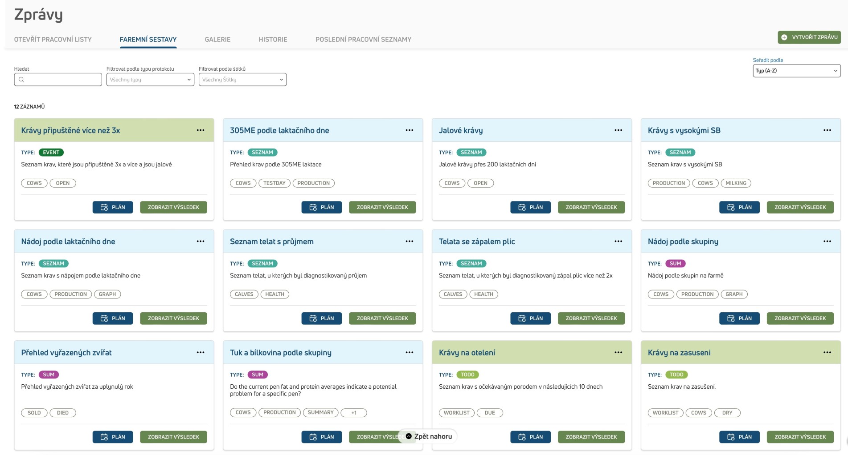Open three-dot menu on Nádoj podle skupiny
Viewport: 848px width, 455px height.
click(x=828, y=242)
